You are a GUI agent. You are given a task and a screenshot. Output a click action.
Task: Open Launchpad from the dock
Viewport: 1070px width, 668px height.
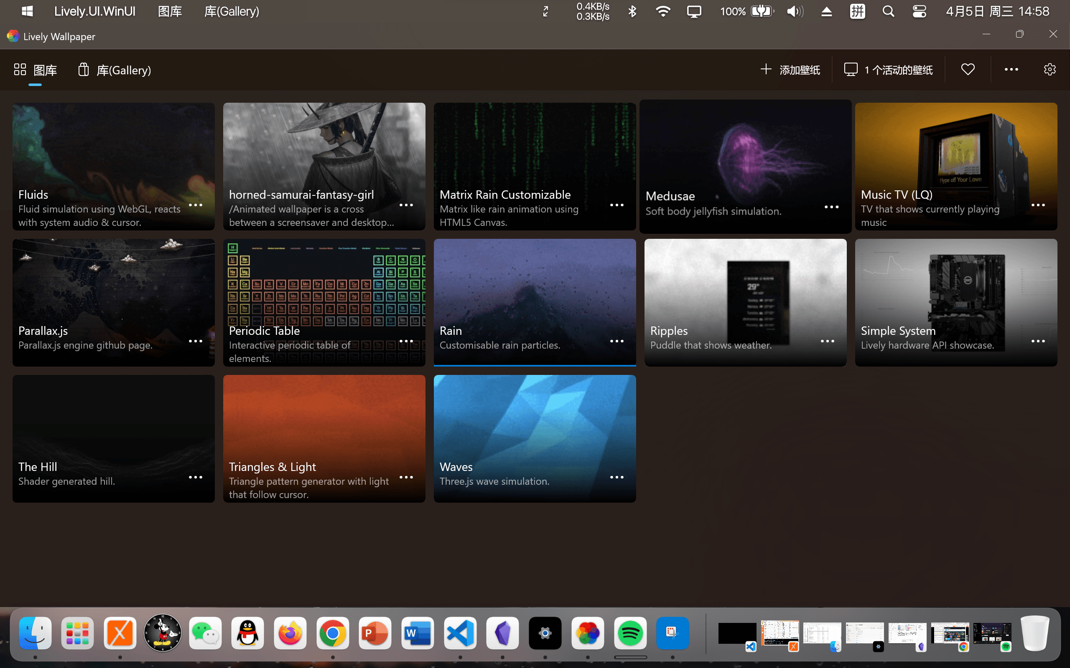pyautogui.click(x=77, y=633)
